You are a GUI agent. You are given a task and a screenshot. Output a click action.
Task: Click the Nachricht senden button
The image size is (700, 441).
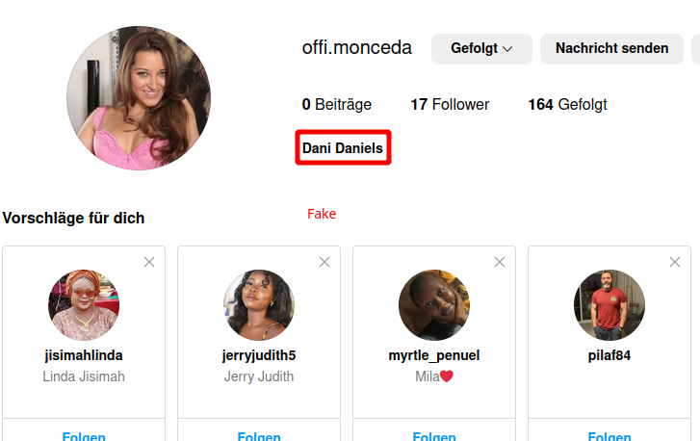click(x=611, y=49)
